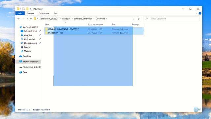Click in the Поиск: Download search box

(x=171, y=19)
